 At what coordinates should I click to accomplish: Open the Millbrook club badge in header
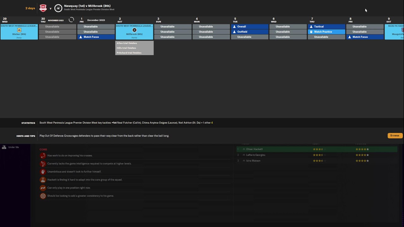click(x=58, y=8)
